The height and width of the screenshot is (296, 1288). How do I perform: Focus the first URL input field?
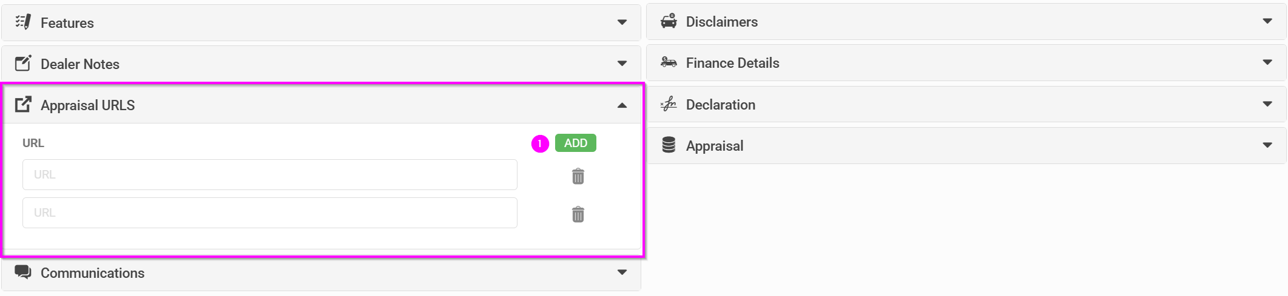tap(270, 175)
